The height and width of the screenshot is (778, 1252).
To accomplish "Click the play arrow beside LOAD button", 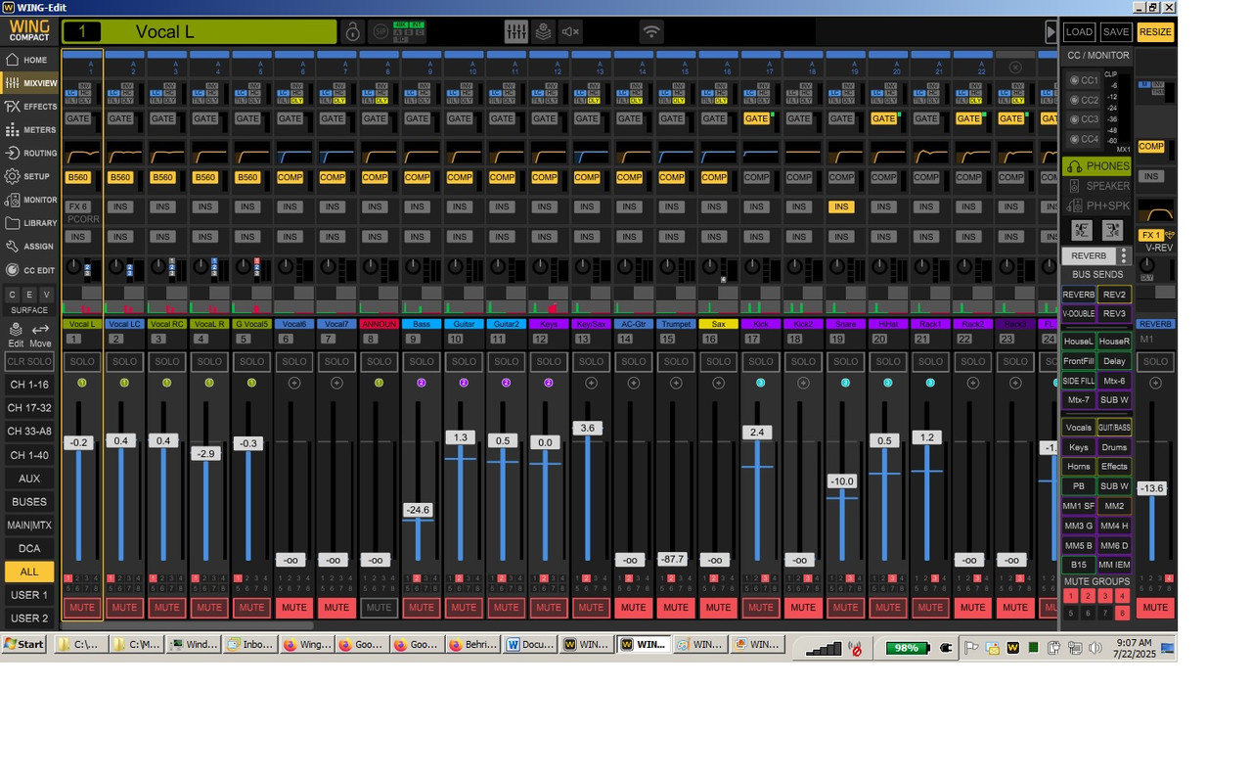I will point(1051,32).
